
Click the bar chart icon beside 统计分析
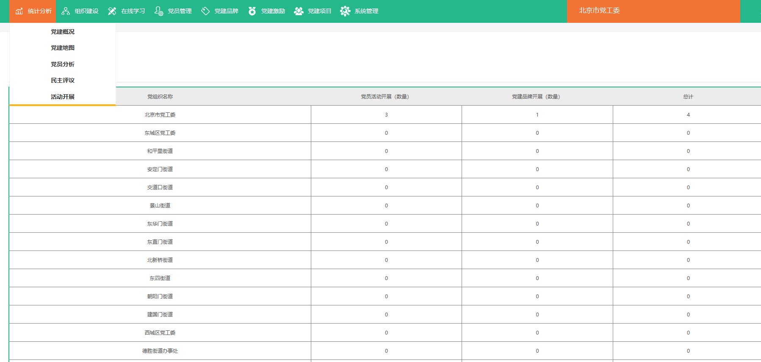(19, 11)
